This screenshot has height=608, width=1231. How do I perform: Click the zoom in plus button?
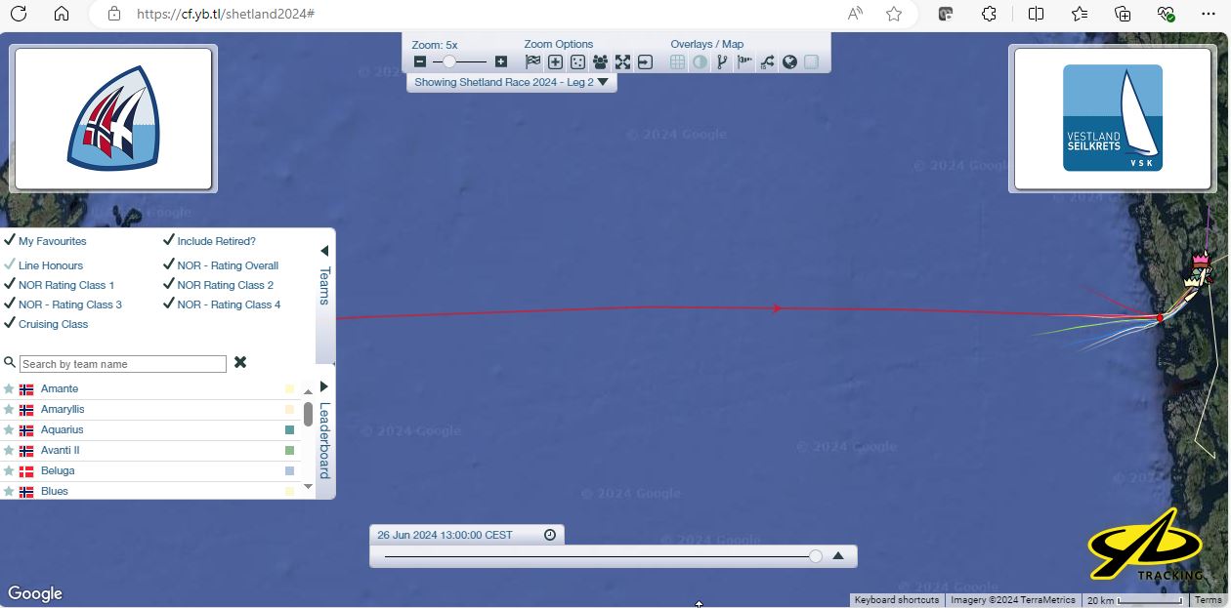point(501,61)
